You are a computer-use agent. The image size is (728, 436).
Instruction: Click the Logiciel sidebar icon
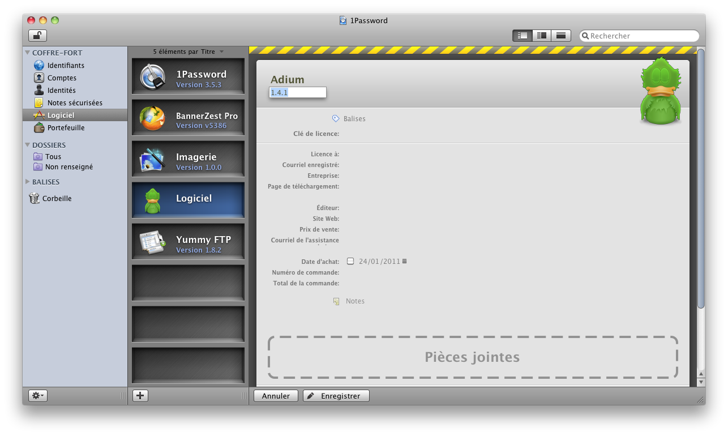(39, 115)
